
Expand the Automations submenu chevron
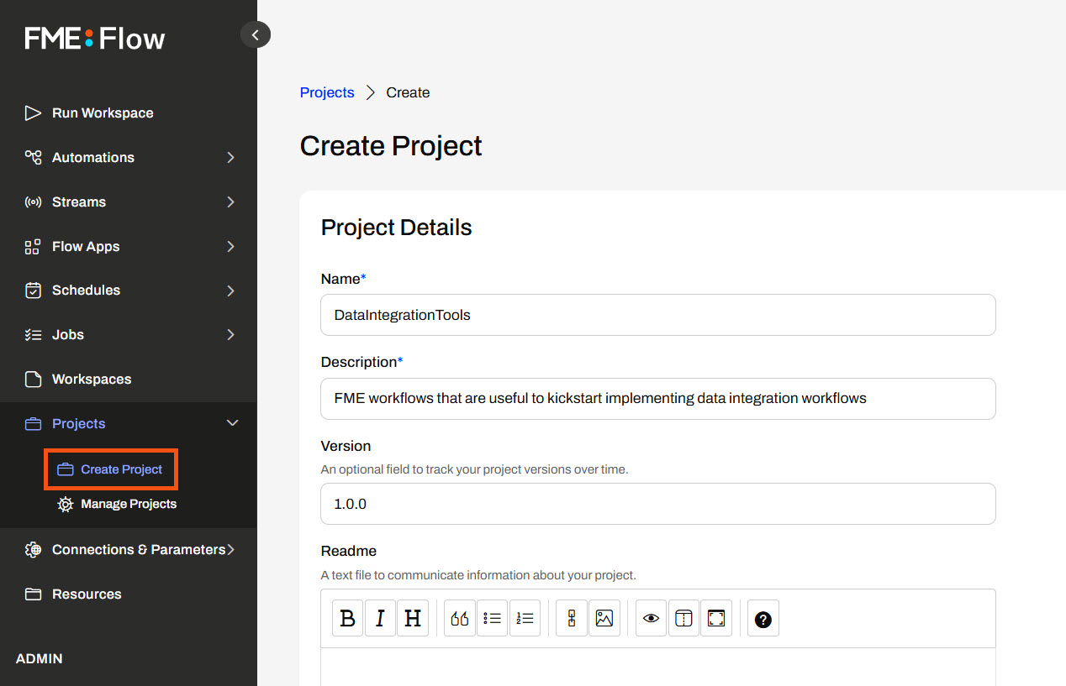231,157
